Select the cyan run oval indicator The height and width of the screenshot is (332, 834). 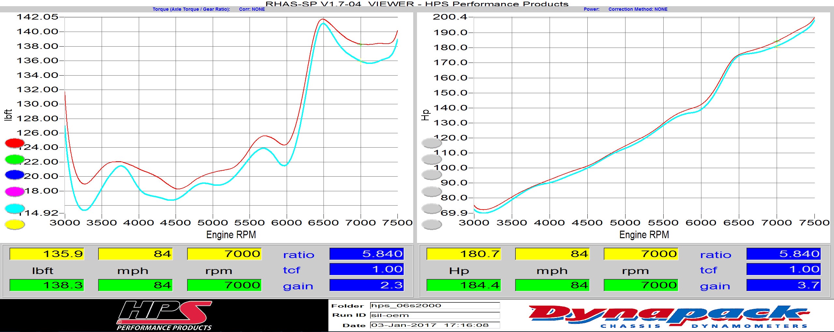pos(15,209)
